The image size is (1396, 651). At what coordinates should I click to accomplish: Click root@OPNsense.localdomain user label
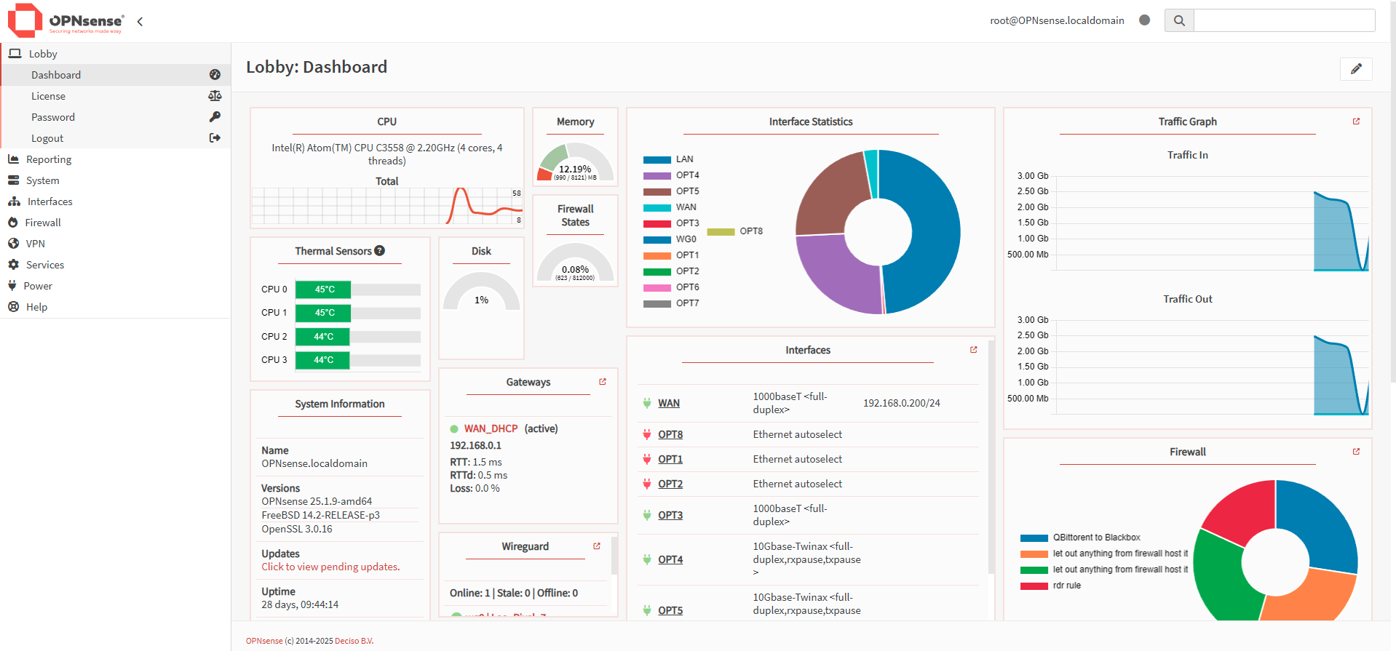[1057, 20]
